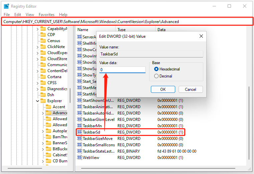Click the Census folder icon

(43, 40)
